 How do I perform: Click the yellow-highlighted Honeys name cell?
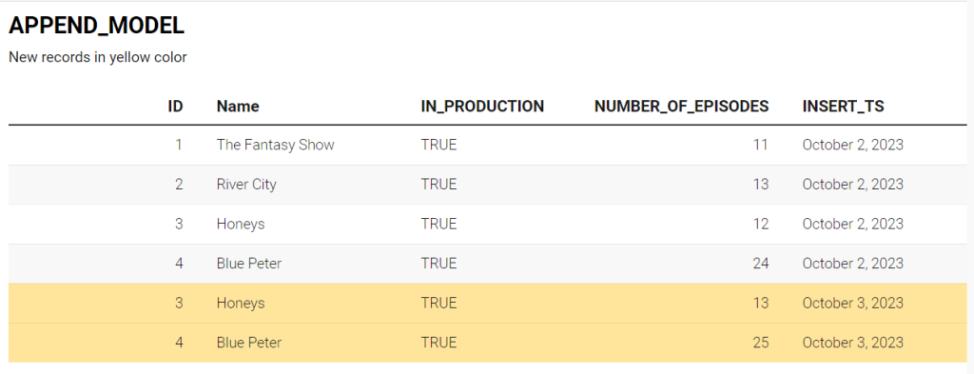241,304
